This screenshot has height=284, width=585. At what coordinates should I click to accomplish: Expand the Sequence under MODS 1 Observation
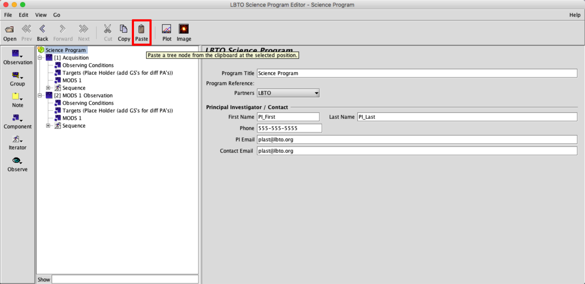48,126
